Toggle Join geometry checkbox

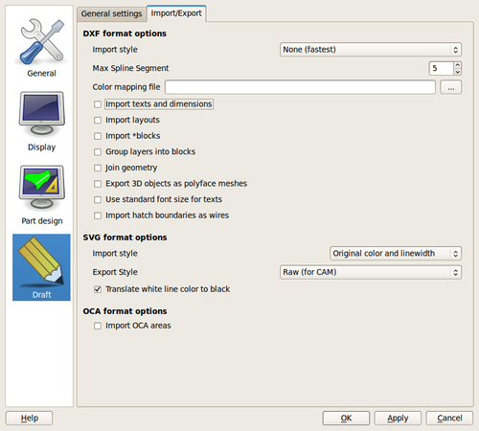(x=98, y=168)
